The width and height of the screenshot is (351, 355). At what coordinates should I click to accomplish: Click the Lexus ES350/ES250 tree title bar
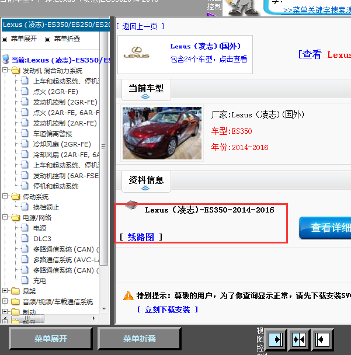(x=55, y=25)
